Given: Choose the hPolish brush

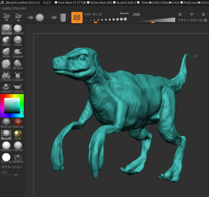Looking at the screenshot, I should 18,64.
